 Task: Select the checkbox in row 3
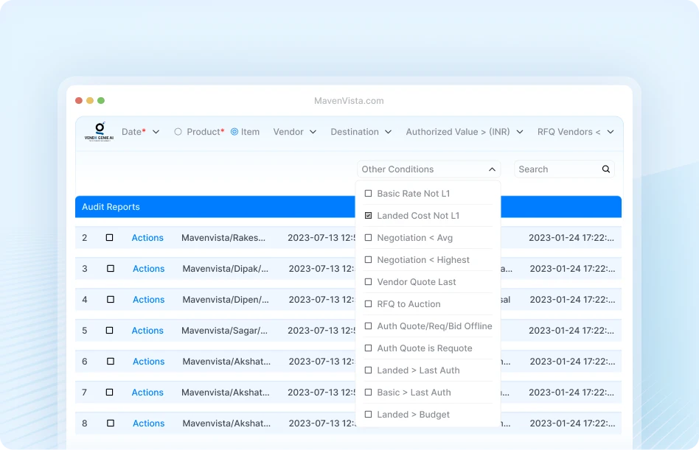[x=111, y=268]
